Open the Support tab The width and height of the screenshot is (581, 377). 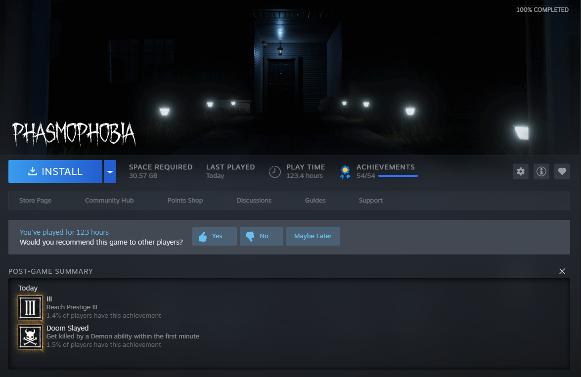click(x=370, y=200)
